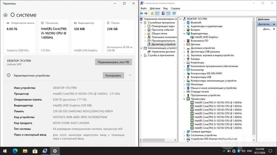Viewport: 277px width, 155px height.
Task: Select Системные устройства category
Action: [x=204, y=135]
